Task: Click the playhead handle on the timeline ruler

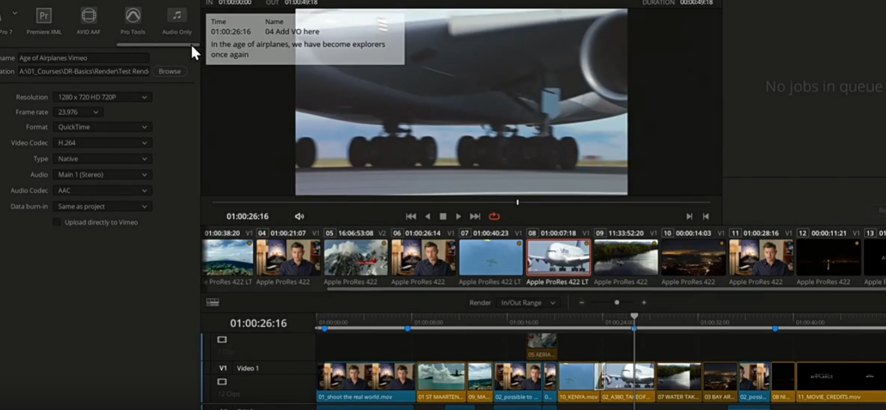Action: [635, 316]
